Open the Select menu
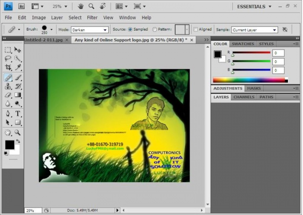The image size is (303, 215). coord(75,18)
